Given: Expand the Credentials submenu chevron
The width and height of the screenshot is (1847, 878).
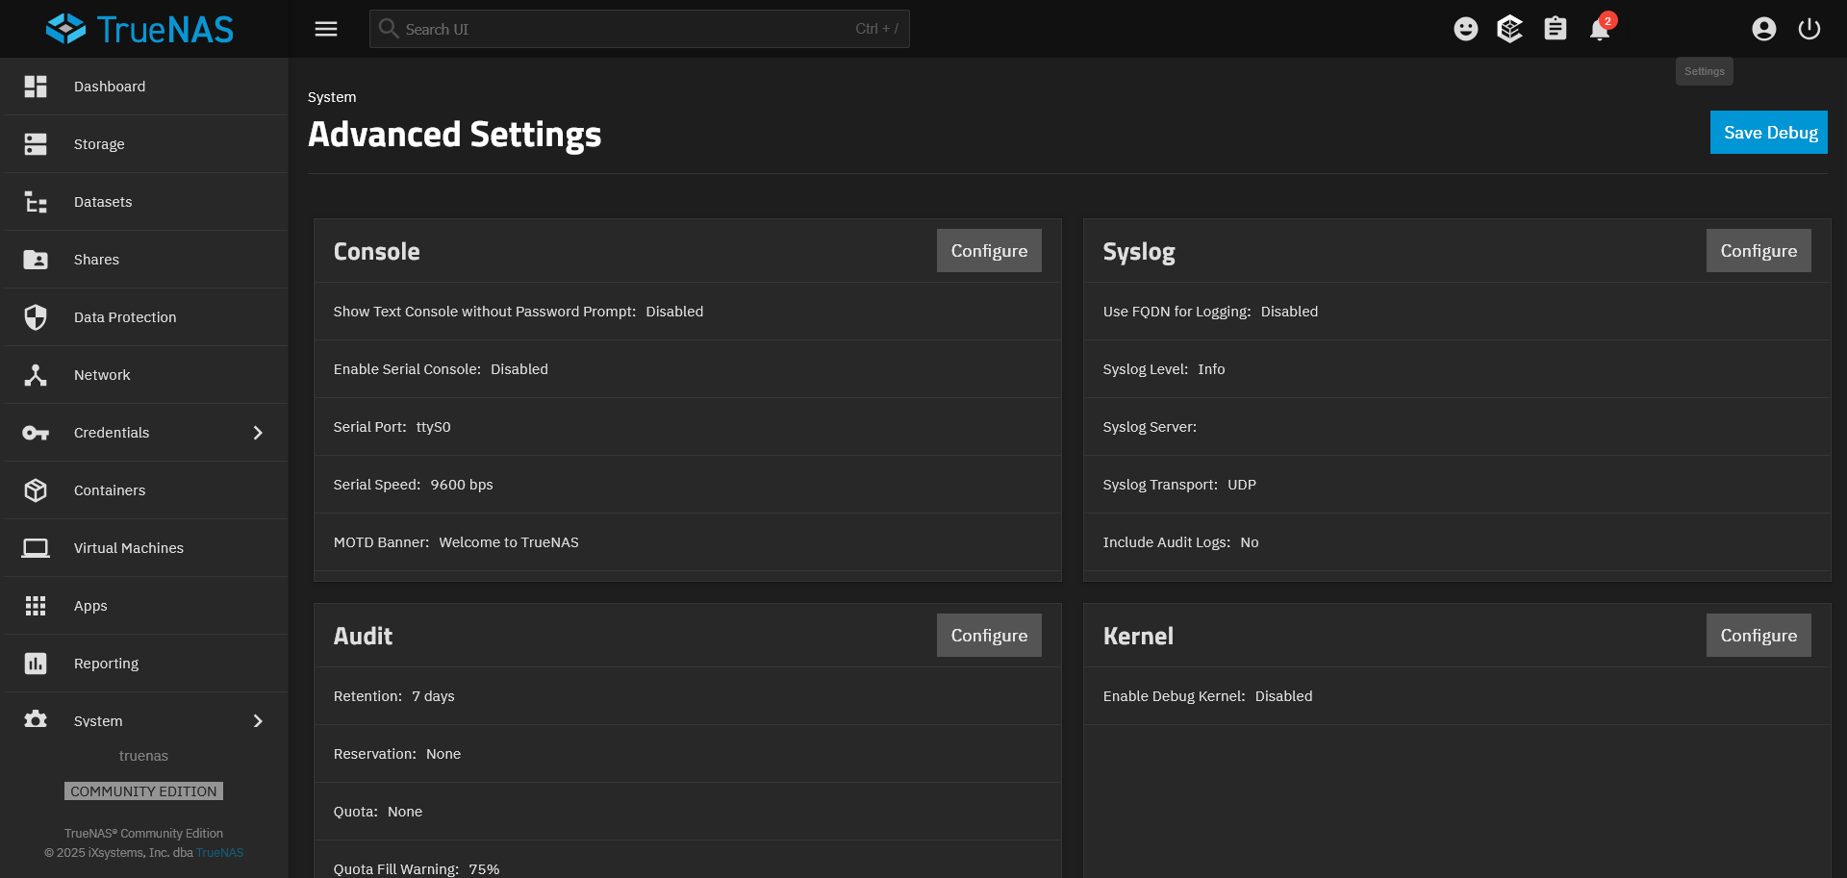Looking at the screenshot, I should coord(258,433).
